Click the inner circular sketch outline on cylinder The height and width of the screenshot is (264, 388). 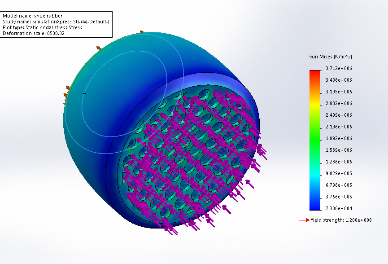[124, 94]
